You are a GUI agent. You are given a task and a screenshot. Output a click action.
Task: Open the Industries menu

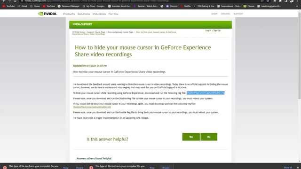point(99,14)
